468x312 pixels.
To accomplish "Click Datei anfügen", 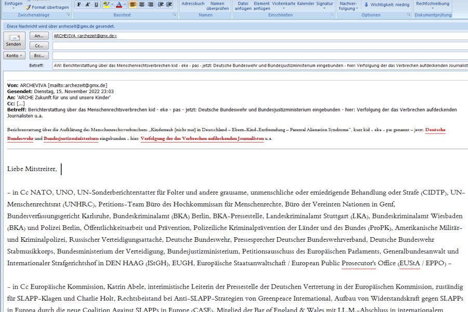I will tap(243, 6).
